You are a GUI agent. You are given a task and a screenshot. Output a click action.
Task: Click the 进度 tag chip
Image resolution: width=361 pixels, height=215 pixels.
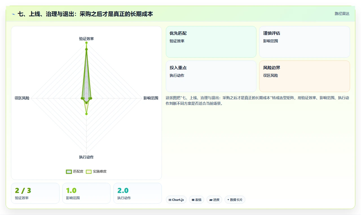[x=214, y=200]
